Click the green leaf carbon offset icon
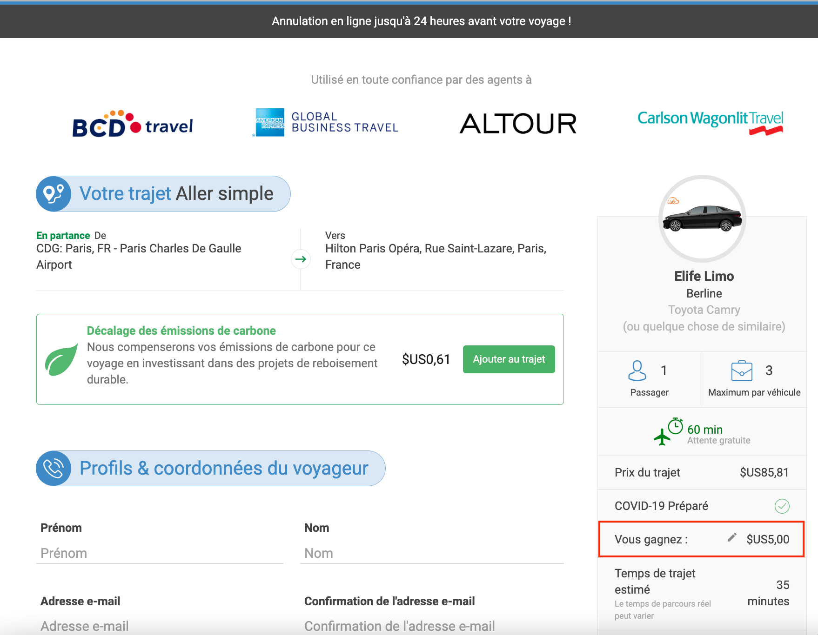 61,359
